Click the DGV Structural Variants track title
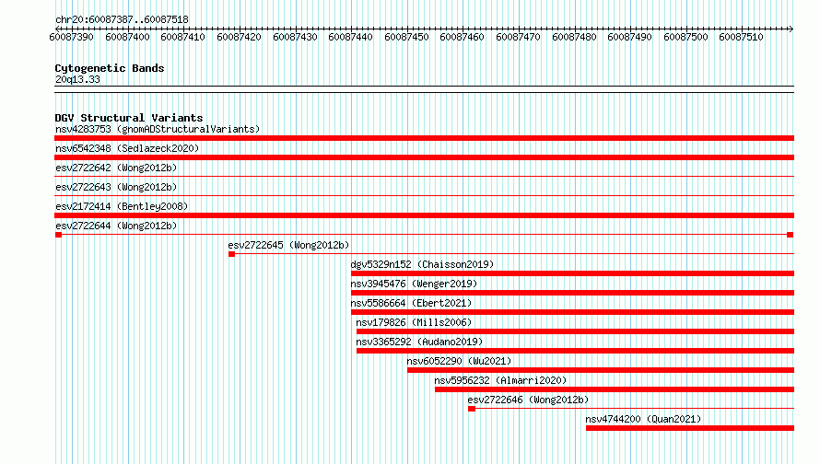This screenshot has width=820, height=464. (x=129, y=118)
